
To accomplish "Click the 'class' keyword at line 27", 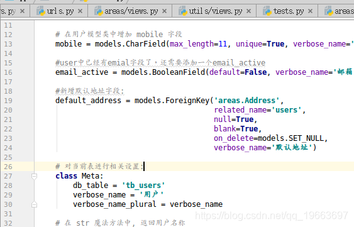I will (x=67, y=176).
